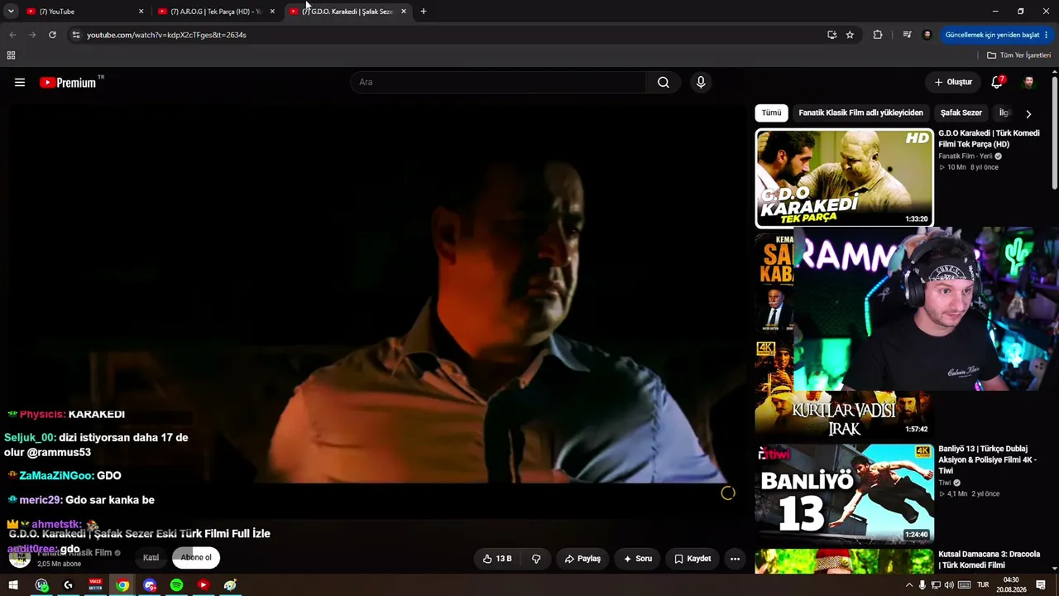Open the Banliyö 13 video thumbnail
Image resolution: width=1059 pixels, height=596 pixels.
click(844, 494)
